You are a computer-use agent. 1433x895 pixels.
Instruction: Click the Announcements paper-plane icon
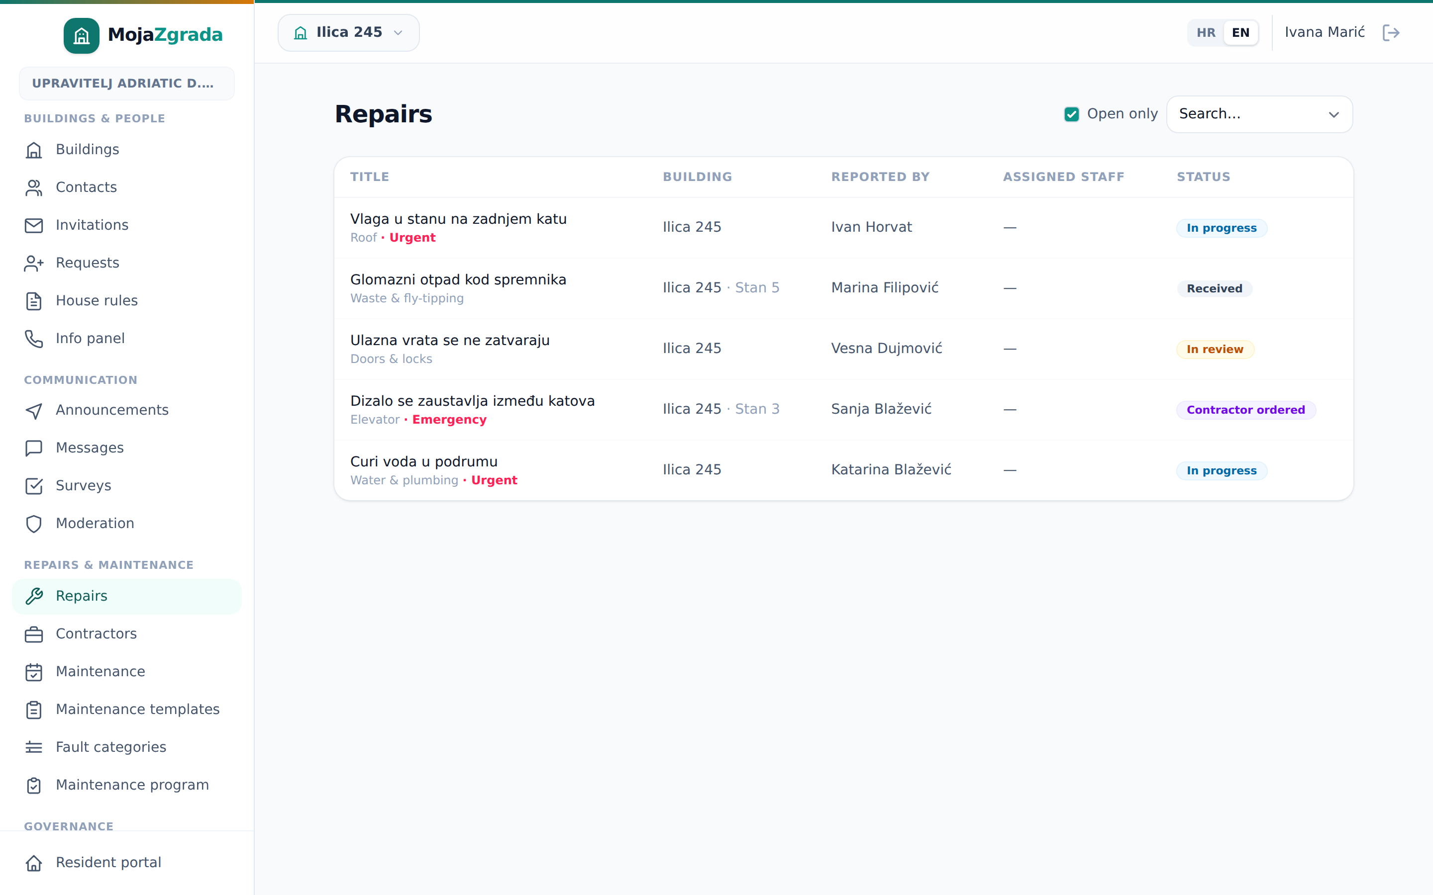(34, 410)
